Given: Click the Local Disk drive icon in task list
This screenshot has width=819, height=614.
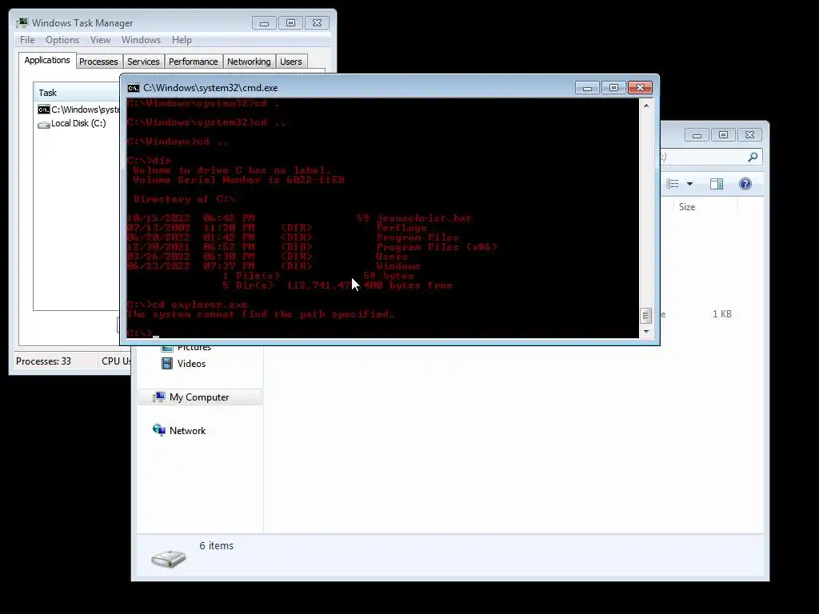Looking at the screenshot, I should [44, 124].
